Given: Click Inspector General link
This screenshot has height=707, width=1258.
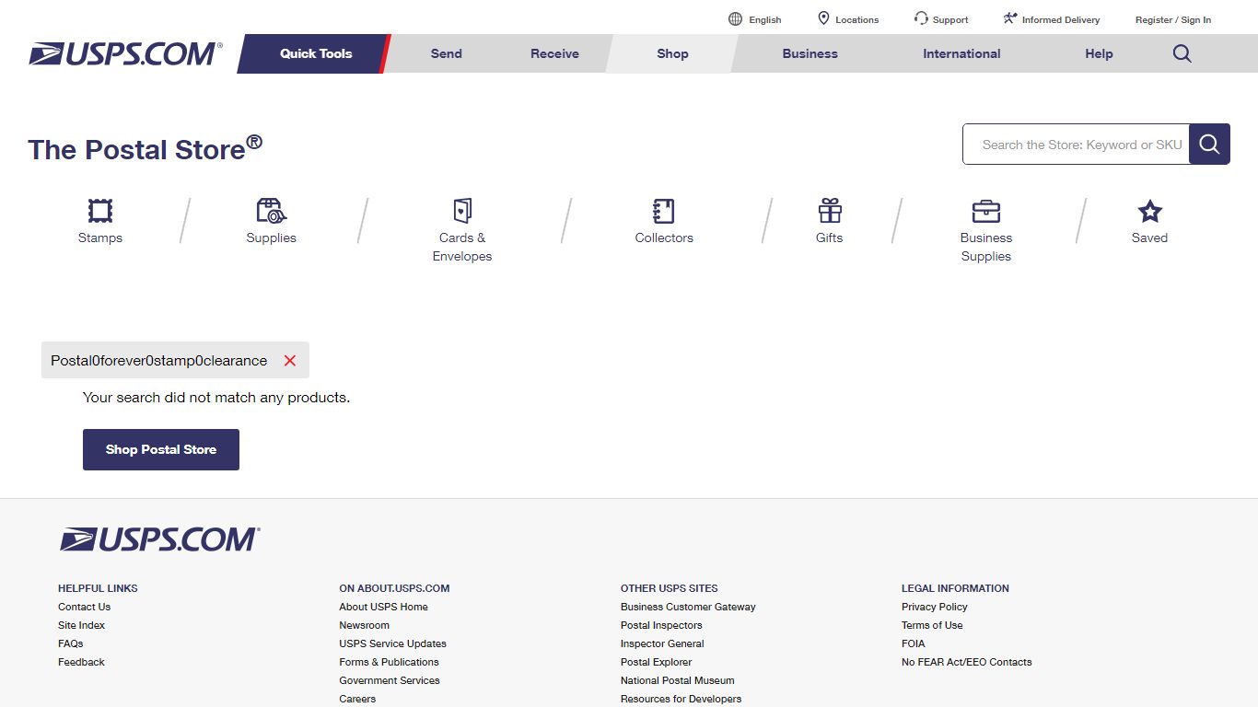Looking at the screenshot, I should tap(662, 643).
